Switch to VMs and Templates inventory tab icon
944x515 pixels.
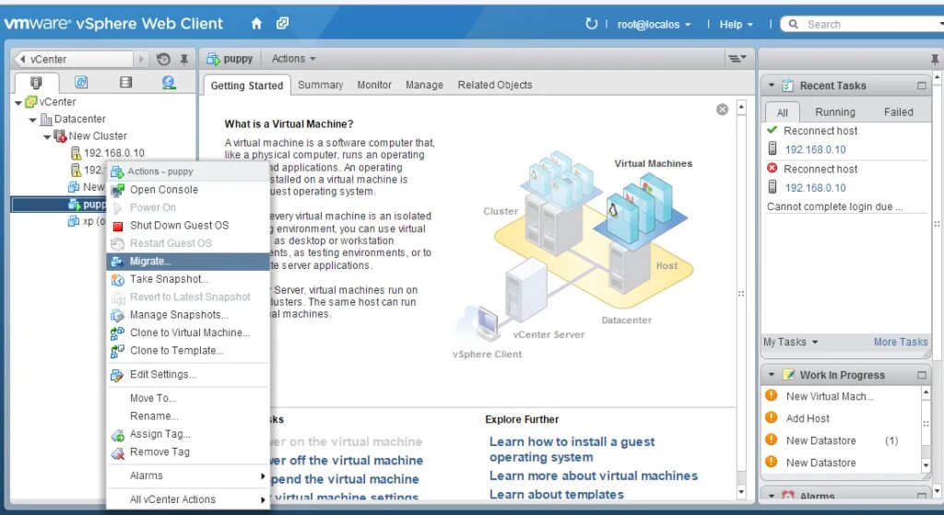pos(81,82)
